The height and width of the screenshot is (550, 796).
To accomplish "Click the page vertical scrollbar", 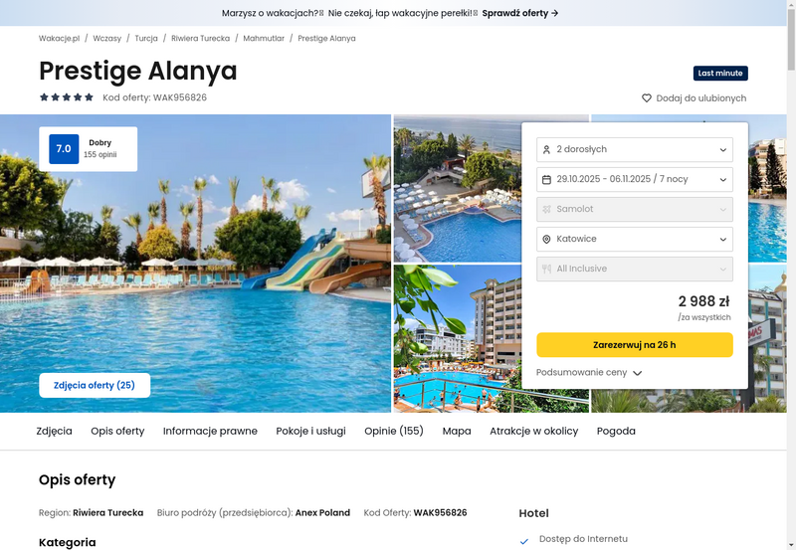I will point(791,275).
